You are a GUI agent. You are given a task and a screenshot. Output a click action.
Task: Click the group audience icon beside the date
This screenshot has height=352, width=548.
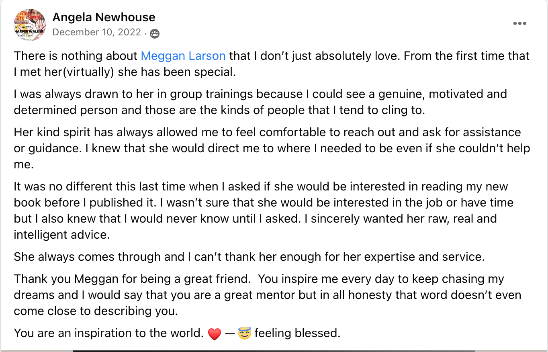(x=155, y=34)
